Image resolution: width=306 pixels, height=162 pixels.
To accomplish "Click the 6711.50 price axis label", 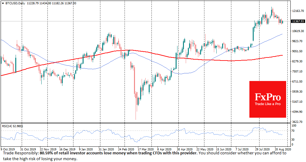I will [x=298, y=82].
